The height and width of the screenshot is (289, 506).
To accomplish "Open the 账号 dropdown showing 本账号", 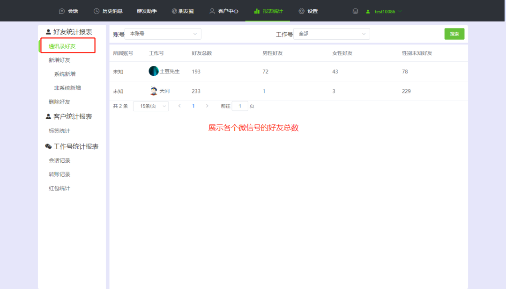I will (x=163, y=34).
